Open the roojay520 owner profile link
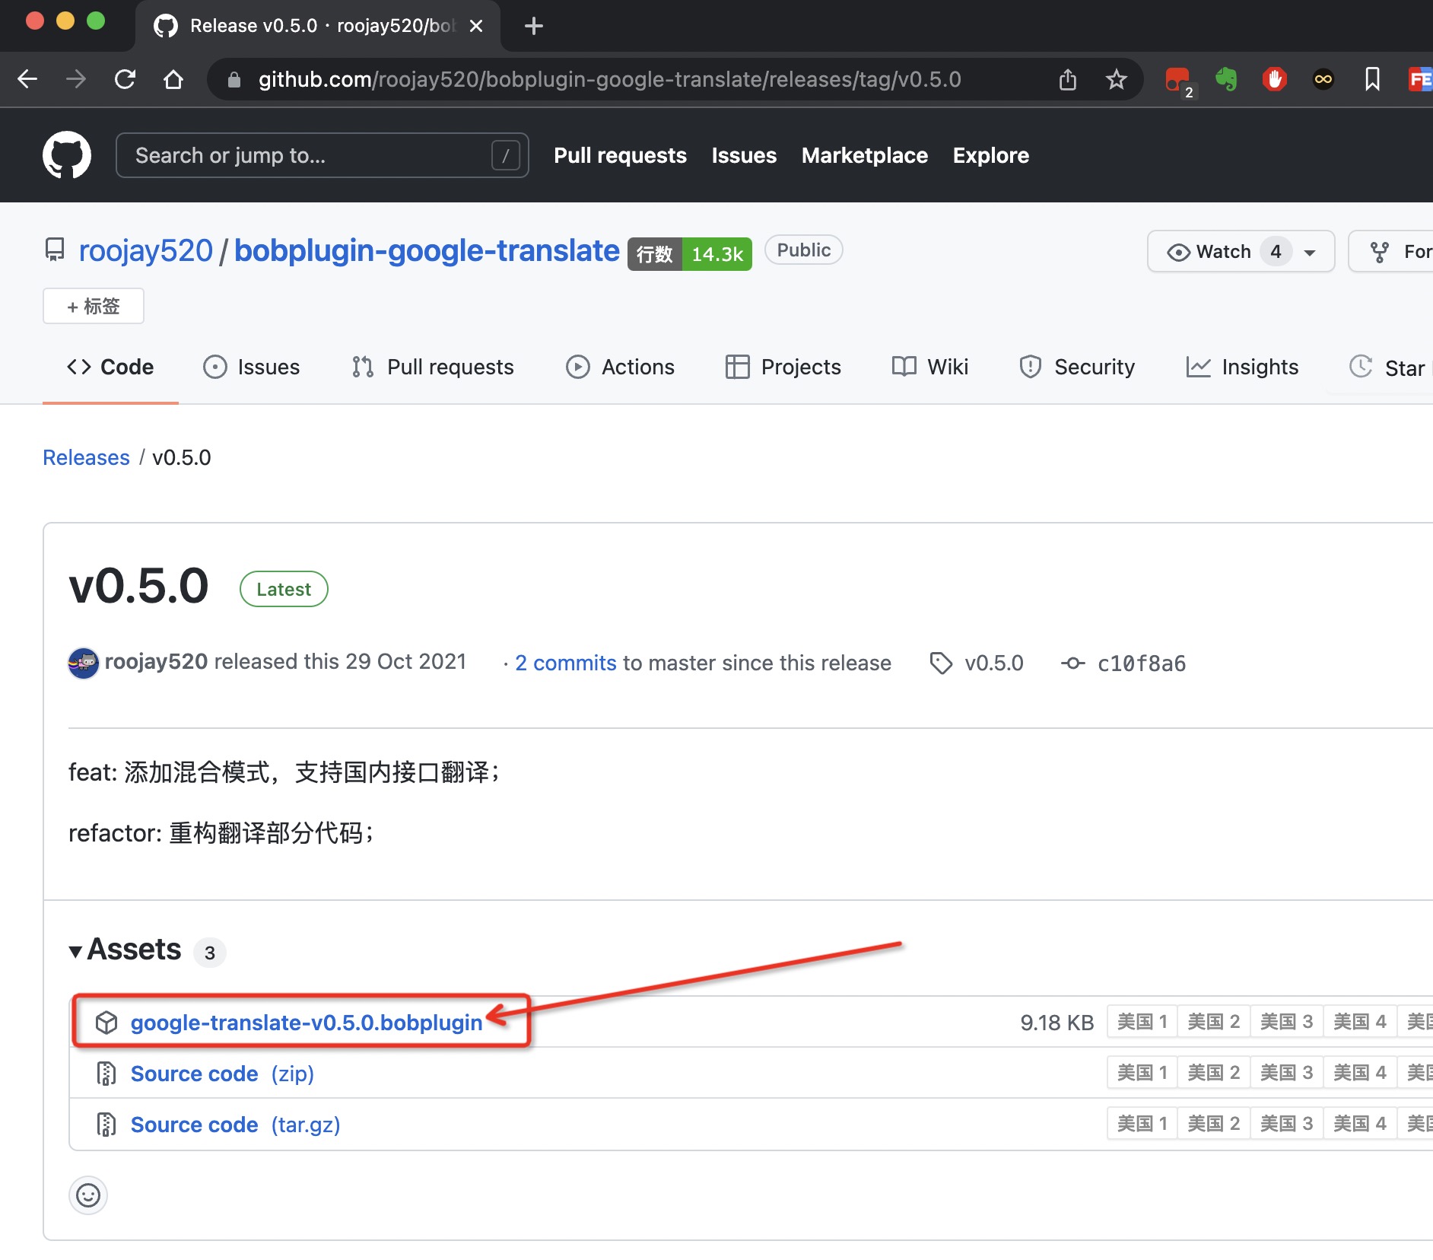This screenshot has width=1433, height=1260. 146,251
